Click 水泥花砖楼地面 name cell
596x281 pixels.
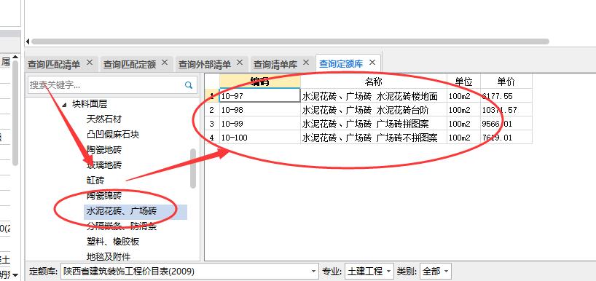(x=374, y=96)
